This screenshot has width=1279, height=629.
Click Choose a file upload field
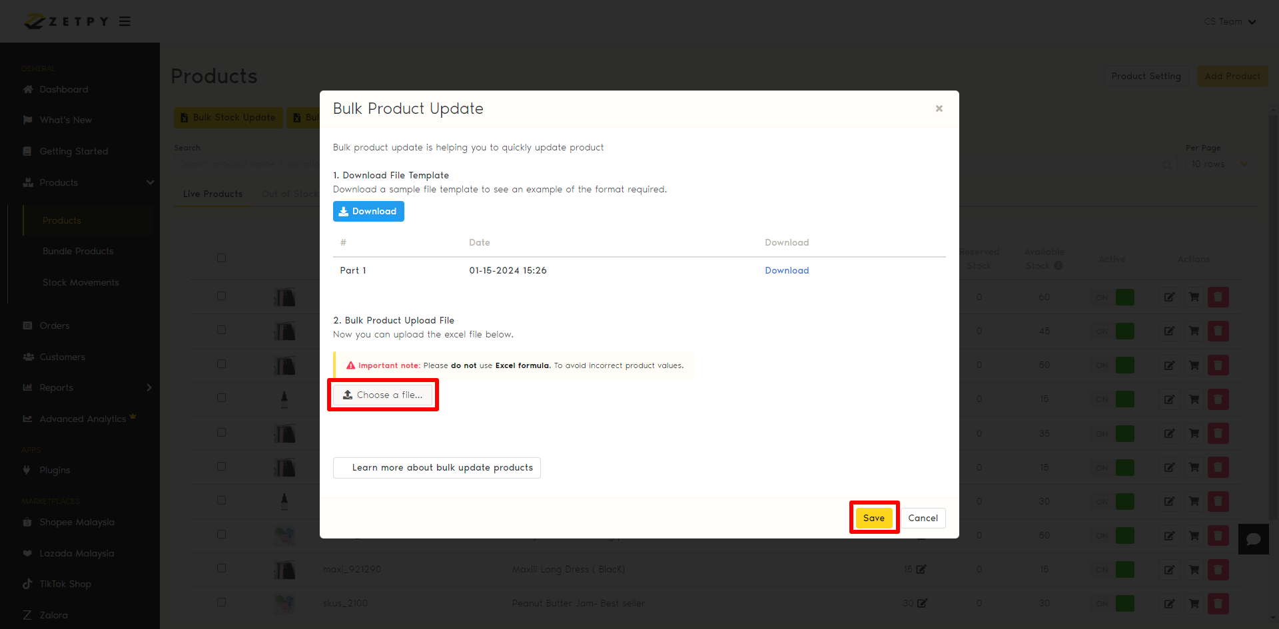coord(383,395)
